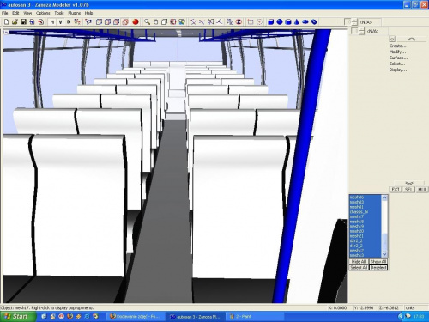Save the model with the floppy disk icon
Image resolution: width=429 pixels, height=322 pixels.
point(23,21)
